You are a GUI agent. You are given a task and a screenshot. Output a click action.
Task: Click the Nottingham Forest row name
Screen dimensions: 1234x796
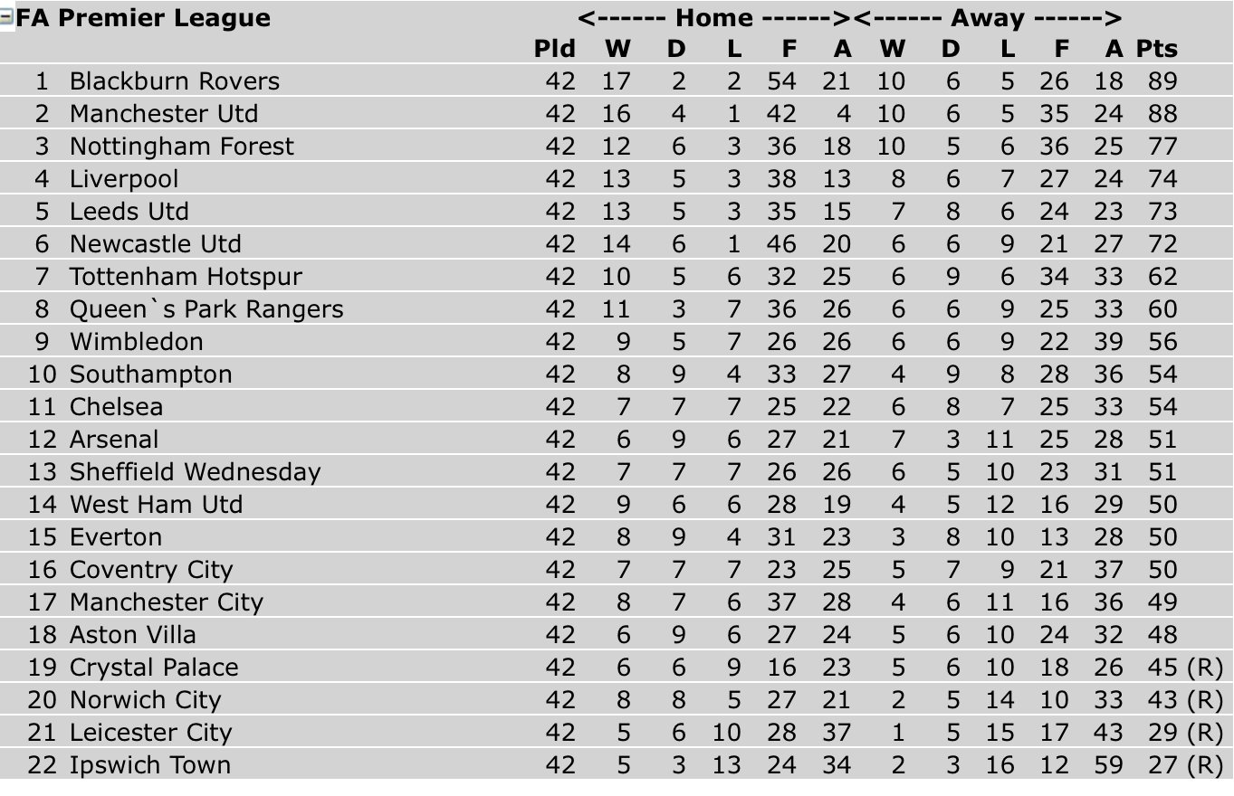click(x=182, y=147)
